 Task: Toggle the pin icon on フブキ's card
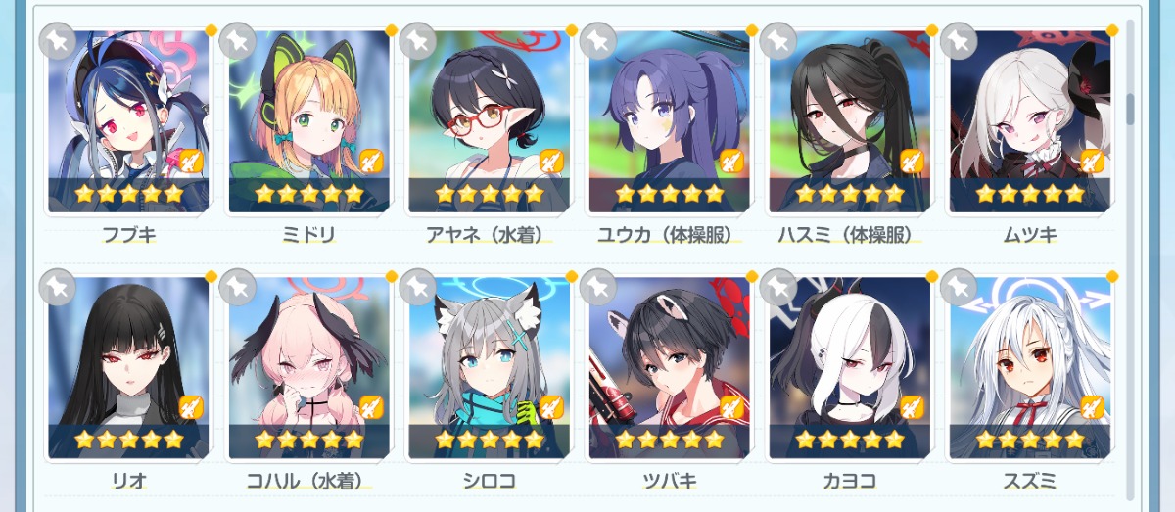57,41
